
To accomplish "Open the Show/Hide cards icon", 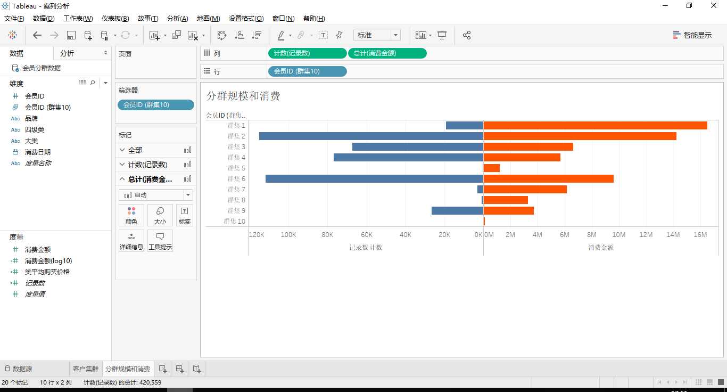I will 421,35.
